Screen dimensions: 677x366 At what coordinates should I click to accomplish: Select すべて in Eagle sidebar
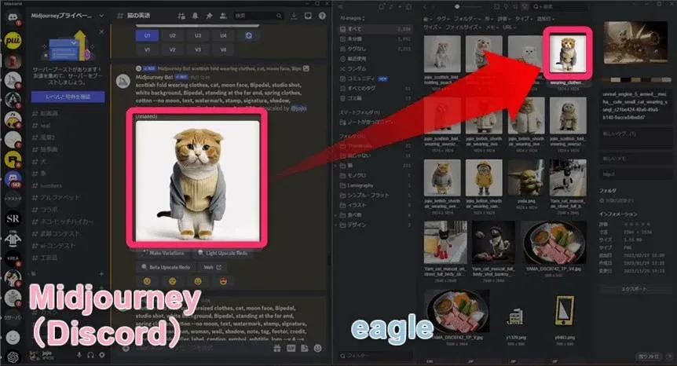375,29
